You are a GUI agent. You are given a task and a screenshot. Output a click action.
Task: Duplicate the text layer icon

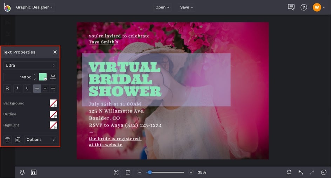click(18, 139)
